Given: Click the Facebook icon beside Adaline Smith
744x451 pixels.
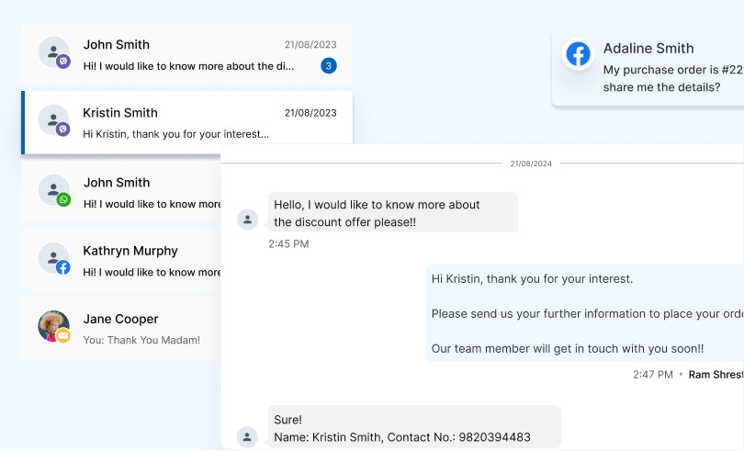Looking at the screenshot, I should click(x=578, y=54).
